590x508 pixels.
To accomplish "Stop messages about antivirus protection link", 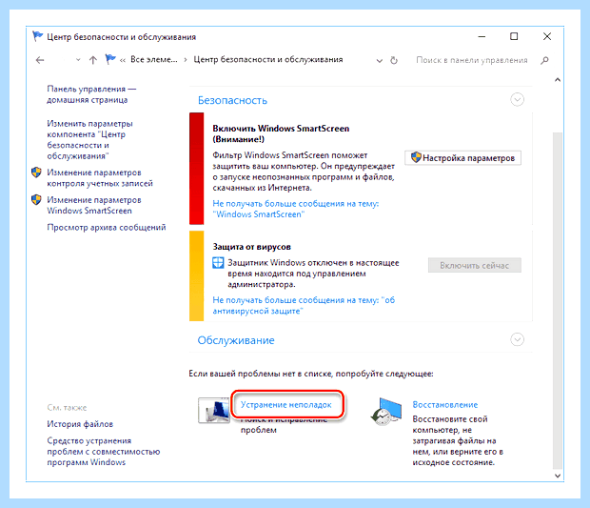I will click(x=304, y=306).
